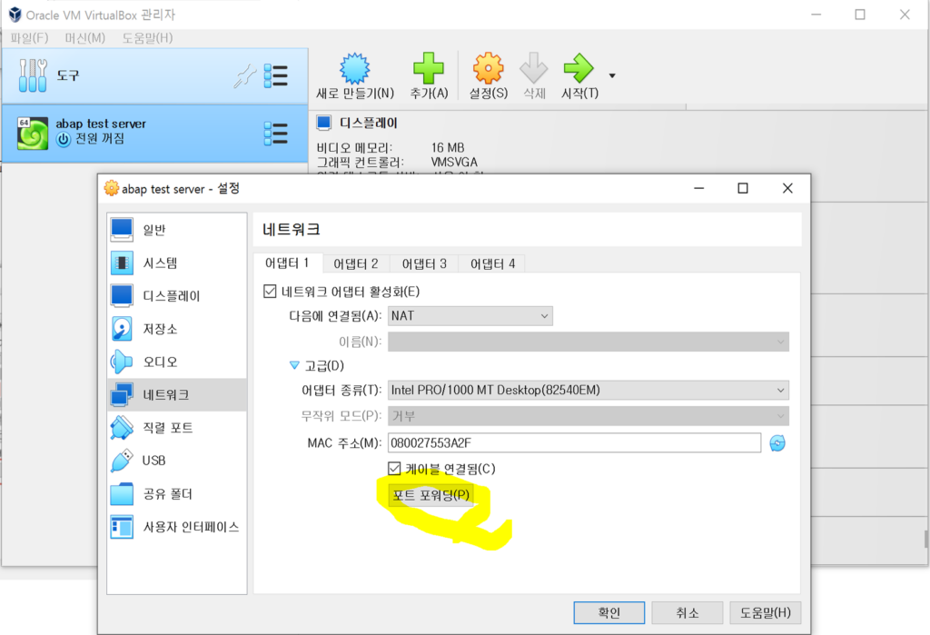This screenshot has width=930, height=635.
Task: Click the 도구 tools wrench icon
Action: point(33,75)
